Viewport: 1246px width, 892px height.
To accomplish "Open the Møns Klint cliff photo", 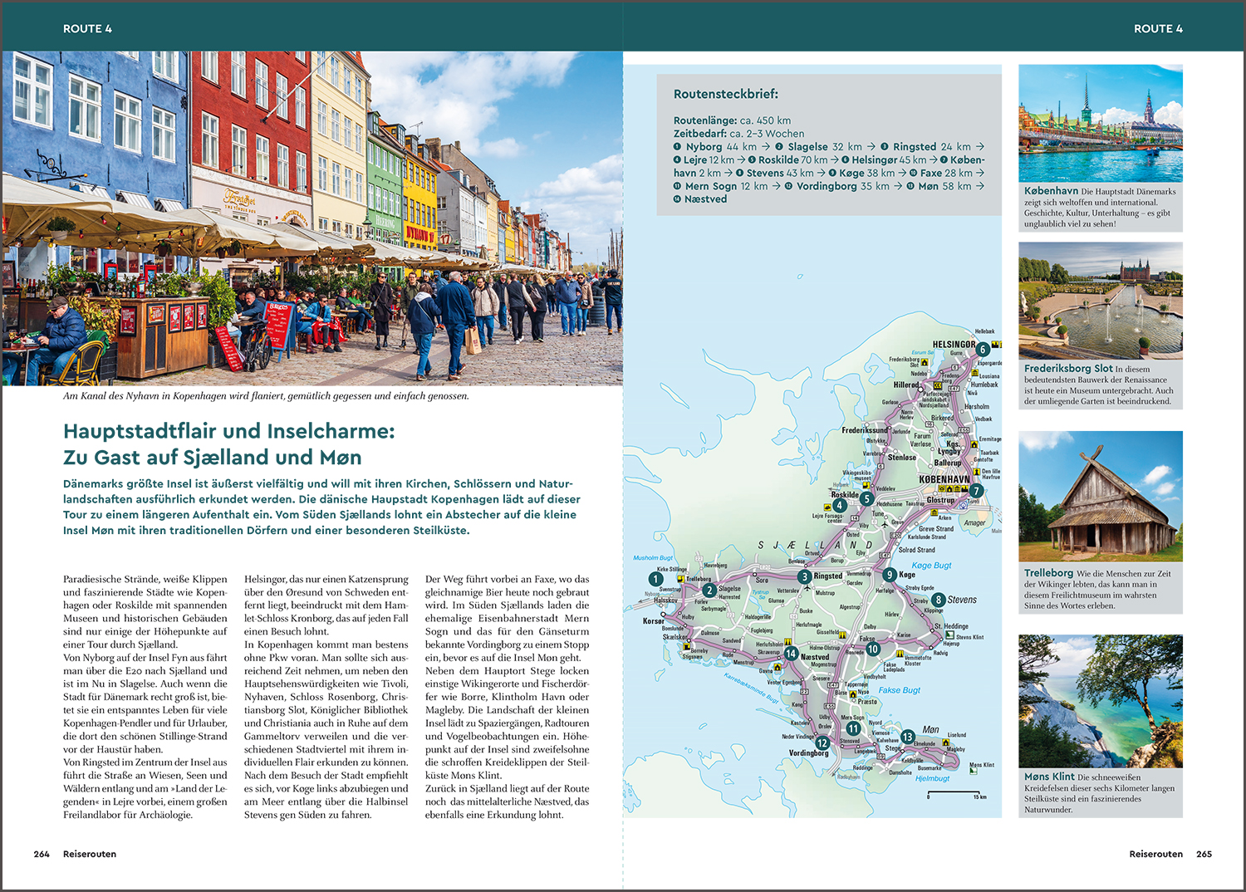I will [x=1100, y=700].
